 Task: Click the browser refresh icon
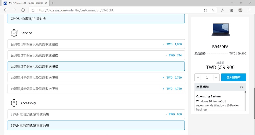pos(23,10)
